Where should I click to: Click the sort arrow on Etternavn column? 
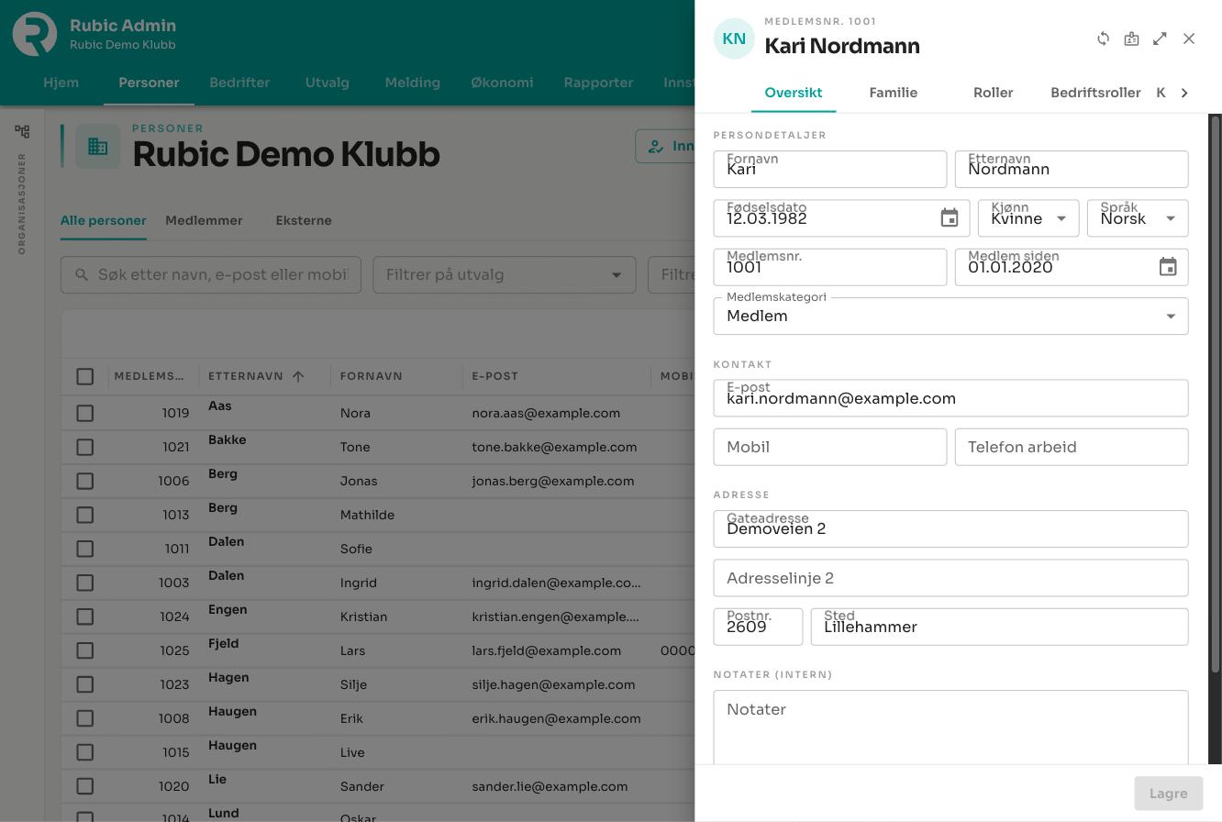click(x=298, y=376)
